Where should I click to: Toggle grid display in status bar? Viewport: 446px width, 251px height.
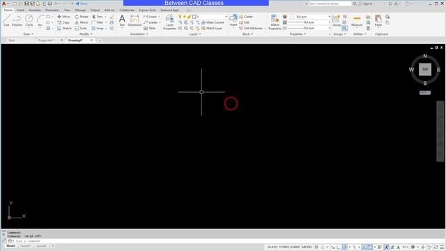(x=316, y=247)
